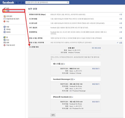
Task: Open Mobile settings with phone icon
Action: coord(7,29)
